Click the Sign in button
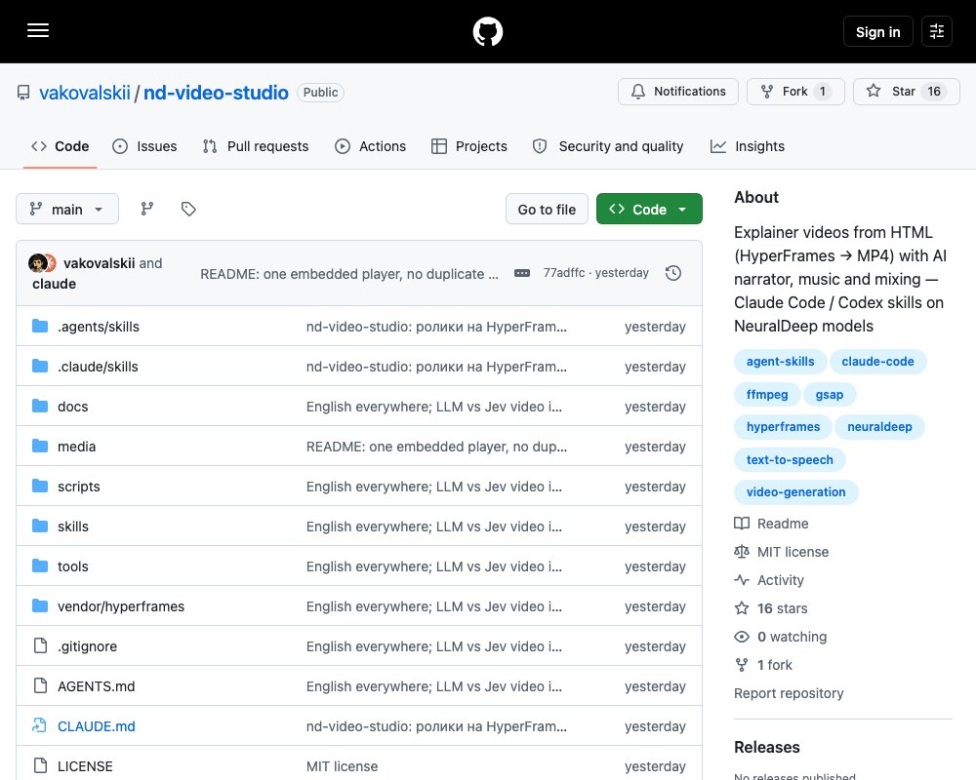Image resolution: width=976 pixels, height=780 pixels. pyautogui.click(x=877, y=31)
